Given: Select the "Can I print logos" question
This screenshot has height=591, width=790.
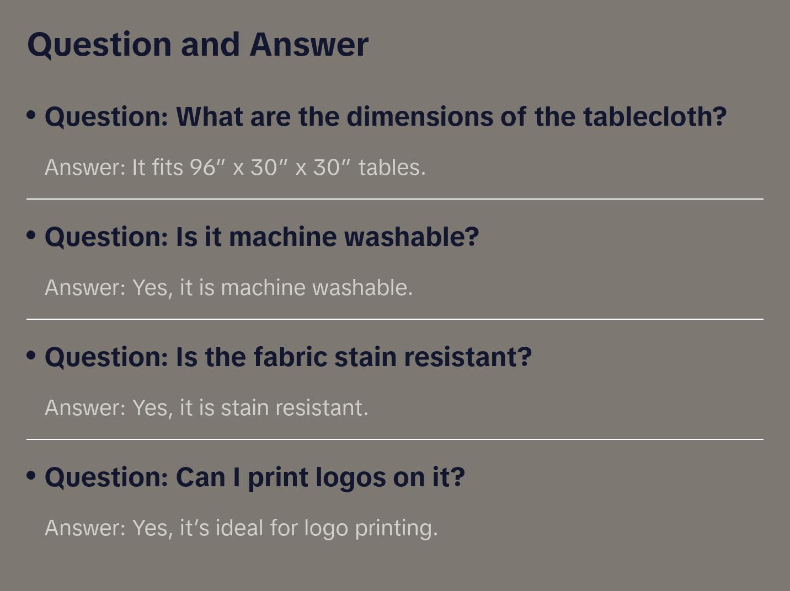Looking at the screenshot, I should [x=254, y=477].
